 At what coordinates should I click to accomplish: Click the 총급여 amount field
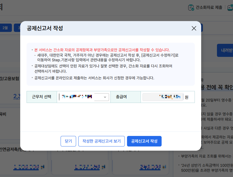click(x=163, y=97)
